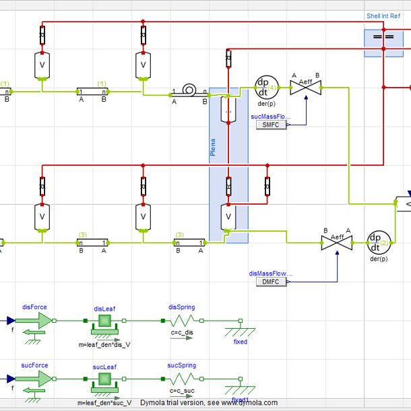Viewport: 411px width, 411px height.
Task: Click the Plena label text
Action: pos(214,148)
